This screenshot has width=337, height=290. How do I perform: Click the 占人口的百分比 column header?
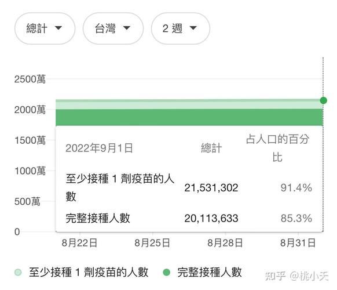pyautogui.click(x=277, y=148)
